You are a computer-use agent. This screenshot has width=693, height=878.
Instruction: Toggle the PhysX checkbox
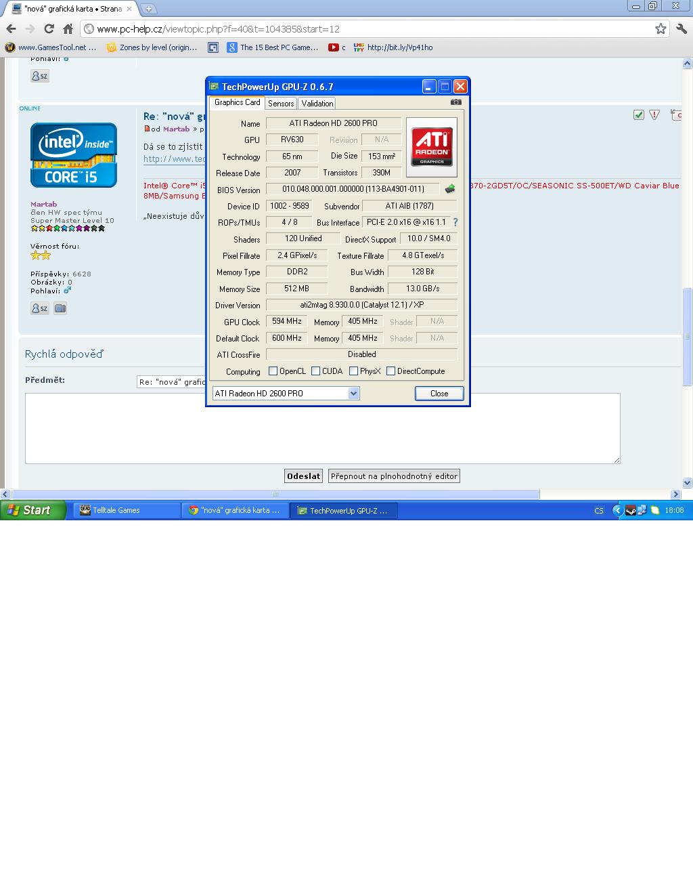[x=353, y=371]
